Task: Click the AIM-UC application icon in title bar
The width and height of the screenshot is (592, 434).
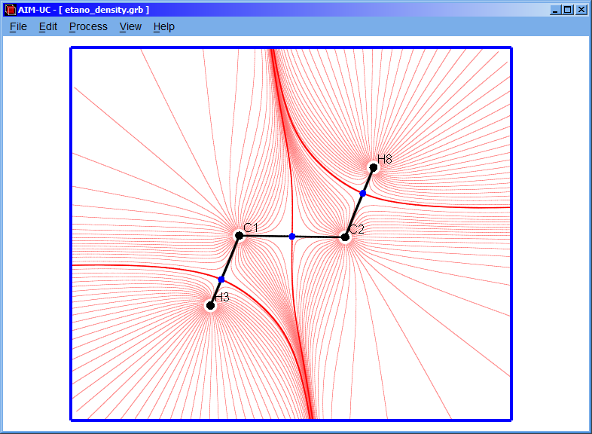Action: 10,10
